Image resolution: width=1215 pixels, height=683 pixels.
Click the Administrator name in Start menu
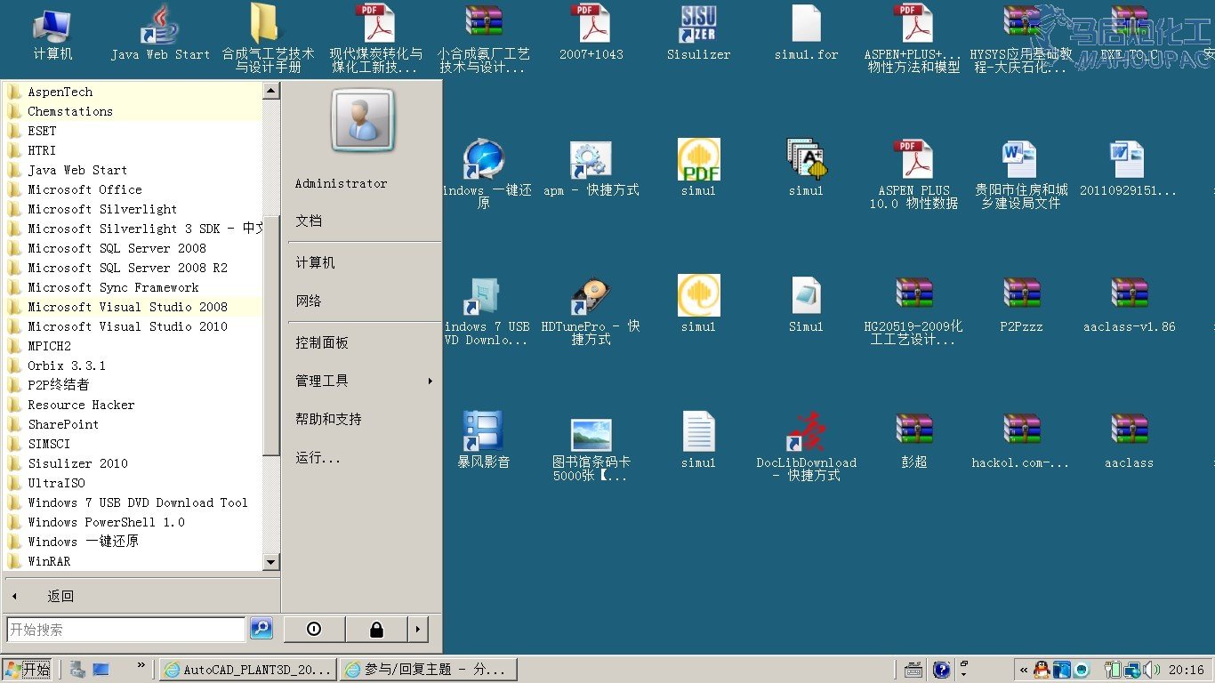342,183
